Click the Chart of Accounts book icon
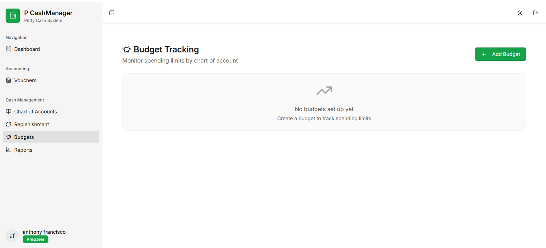546x248 pixels. click(9, 111)
